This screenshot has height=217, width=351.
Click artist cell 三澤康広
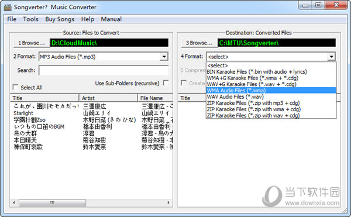[x=94, y=106]
